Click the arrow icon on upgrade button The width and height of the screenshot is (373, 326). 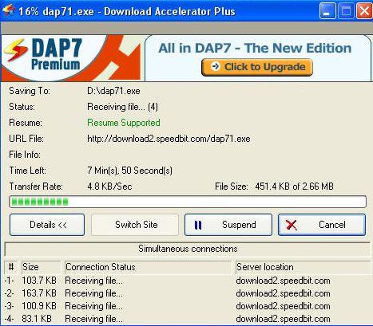point(215,66)
